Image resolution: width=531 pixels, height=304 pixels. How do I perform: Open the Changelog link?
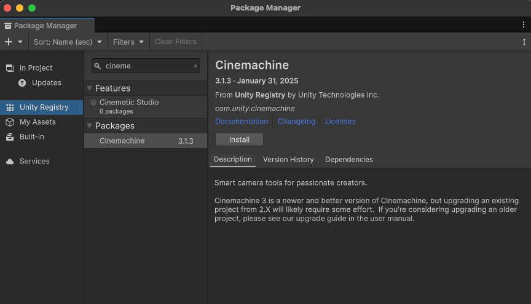(x=296, y=122)
